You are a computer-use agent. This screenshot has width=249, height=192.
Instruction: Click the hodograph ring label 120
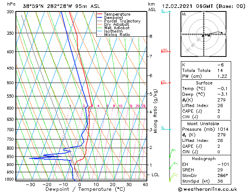[x=188, y=50]
